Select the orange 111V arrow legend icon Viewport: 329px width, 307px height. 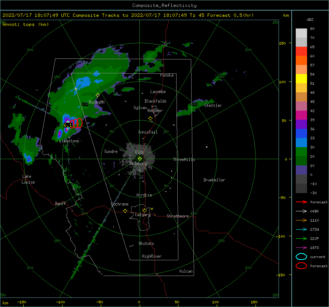tap(301, 220)
